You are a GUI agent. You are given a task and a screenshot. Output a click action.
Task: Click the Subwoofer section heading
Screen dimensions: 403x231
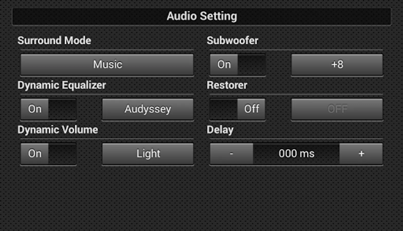click(232, 41)
